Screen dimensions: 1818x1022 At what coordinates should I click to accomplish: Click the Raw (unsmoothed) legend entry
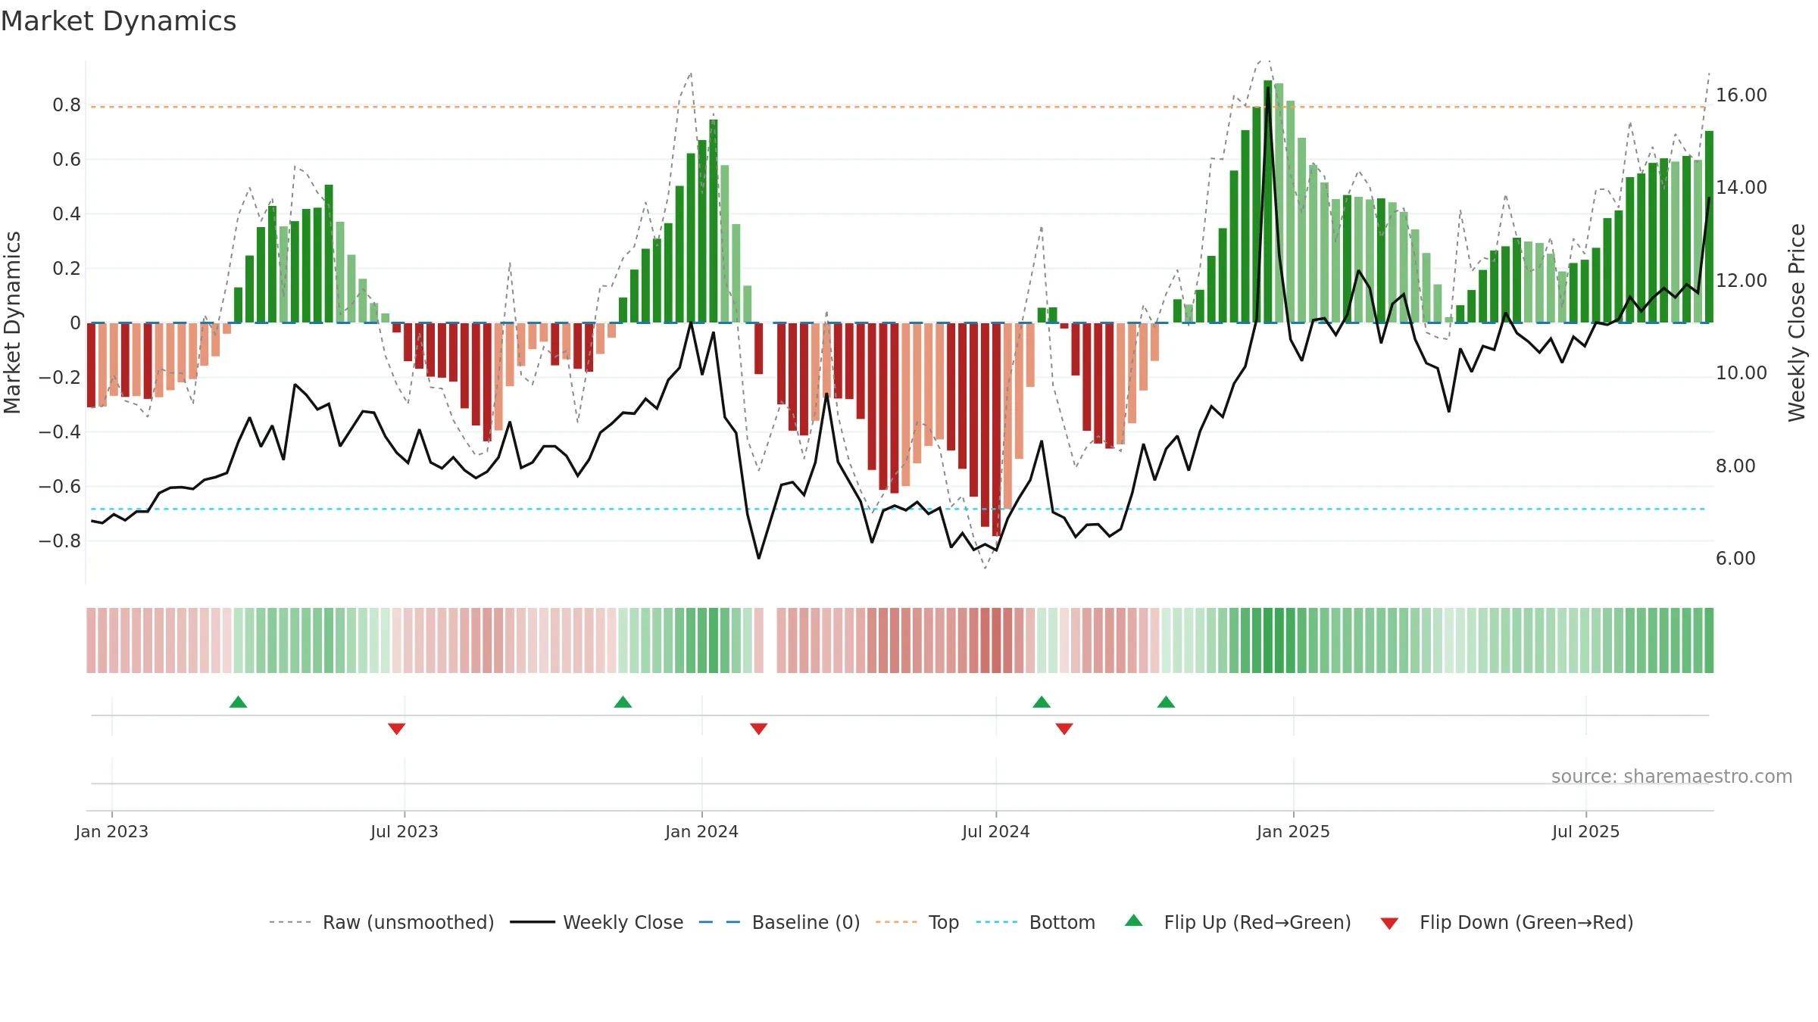pos(381,922)
